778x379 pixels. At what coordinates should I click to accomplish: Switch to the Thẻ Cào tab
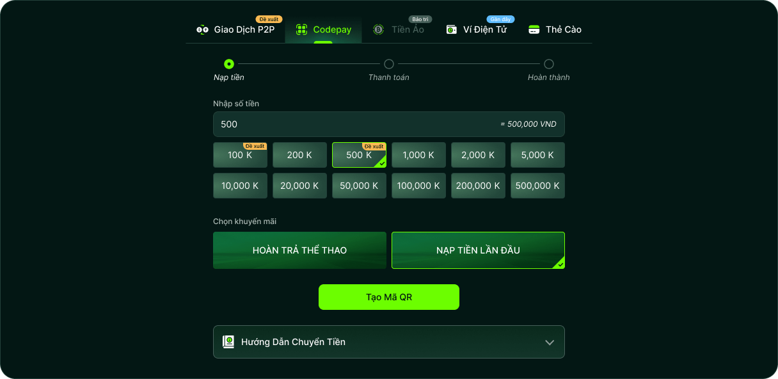555,29
